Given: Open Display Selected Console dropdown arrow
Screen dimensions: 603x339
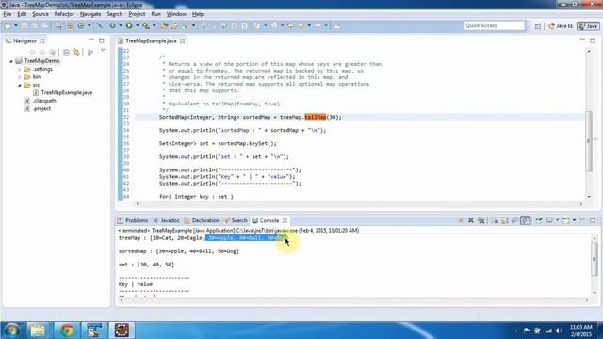Looking at the screenshot, I should (557, 220).
